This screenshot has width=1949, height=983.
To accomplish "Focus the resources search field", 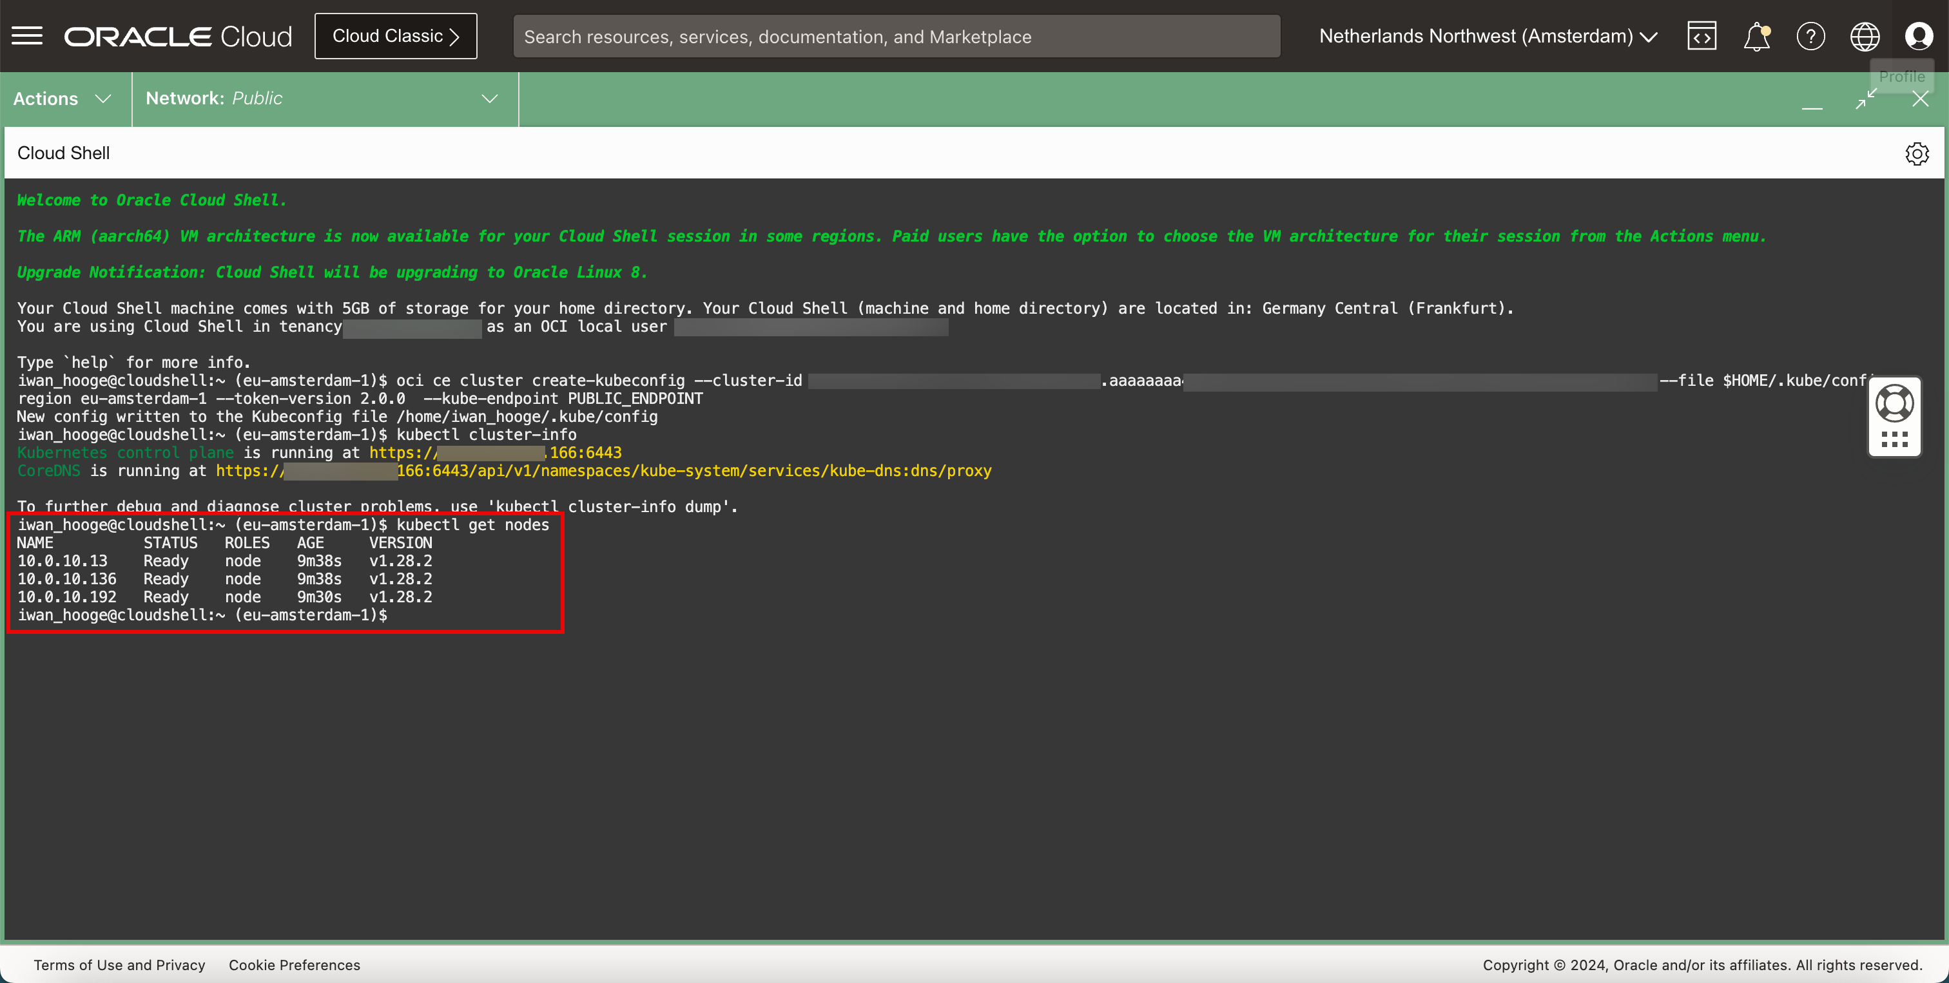I will pyautogui.click(x=897, y=36).
